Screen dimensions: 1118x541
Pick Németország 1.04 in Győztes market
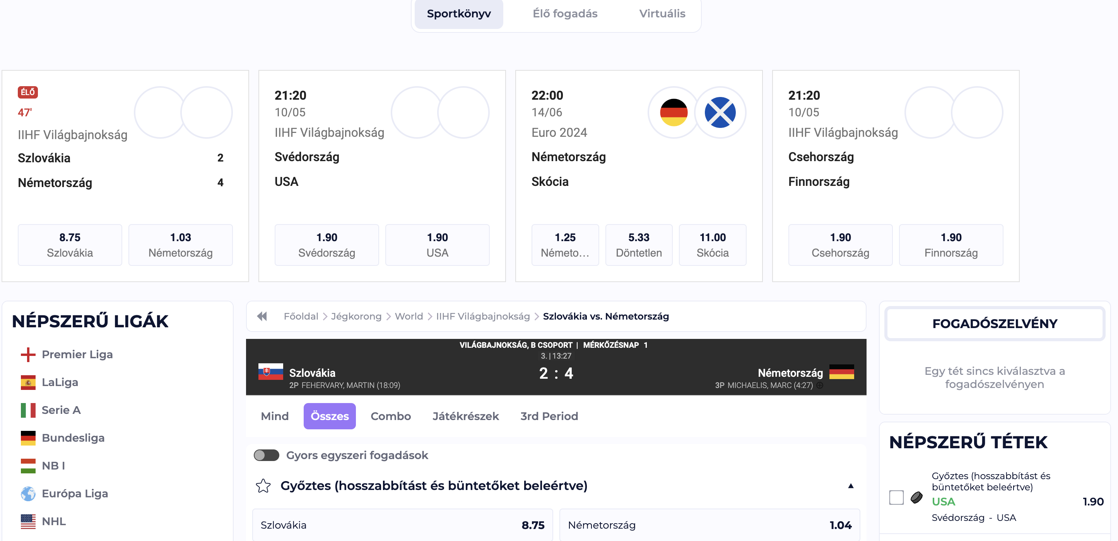tap(709, 525)
